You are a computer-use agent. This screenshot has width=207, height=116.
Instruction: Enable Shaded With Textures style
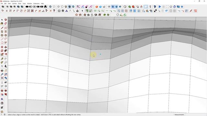pyautogui.click(x=70, y=6)
